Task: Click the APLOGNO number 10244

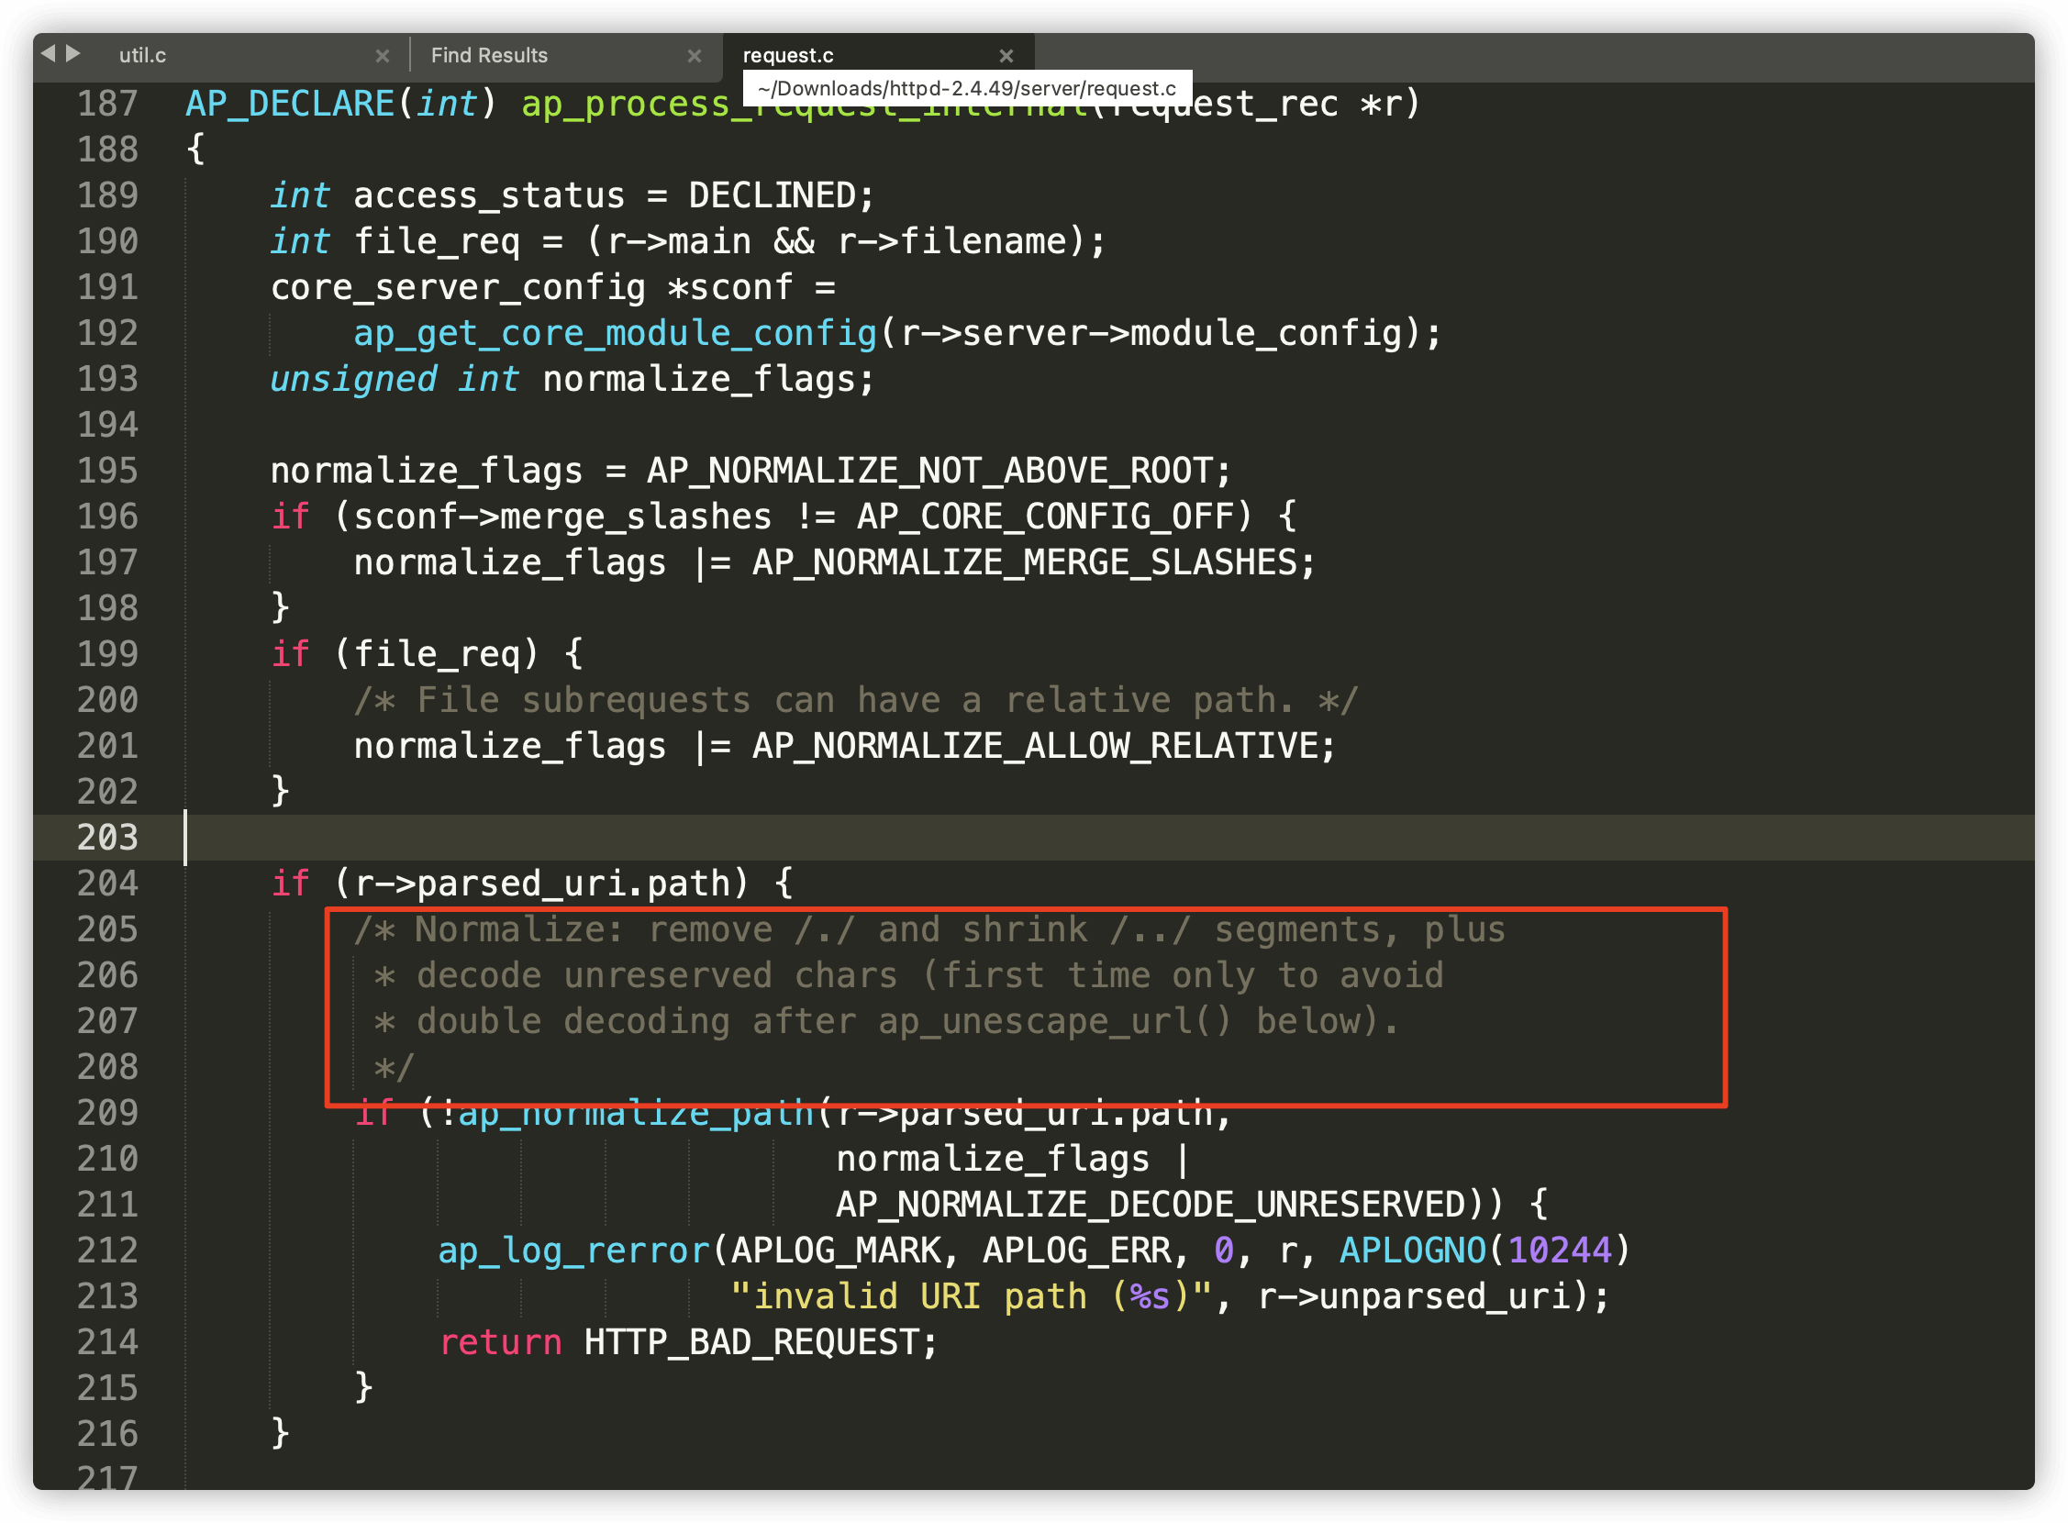Action: click(1559, 1251)
